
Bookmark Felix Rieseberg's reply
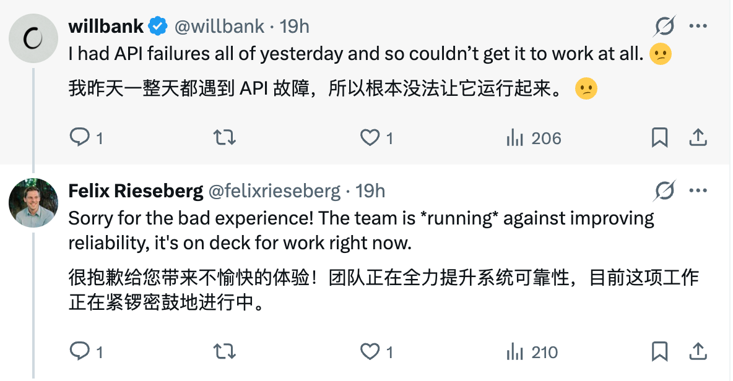[659, 352]
